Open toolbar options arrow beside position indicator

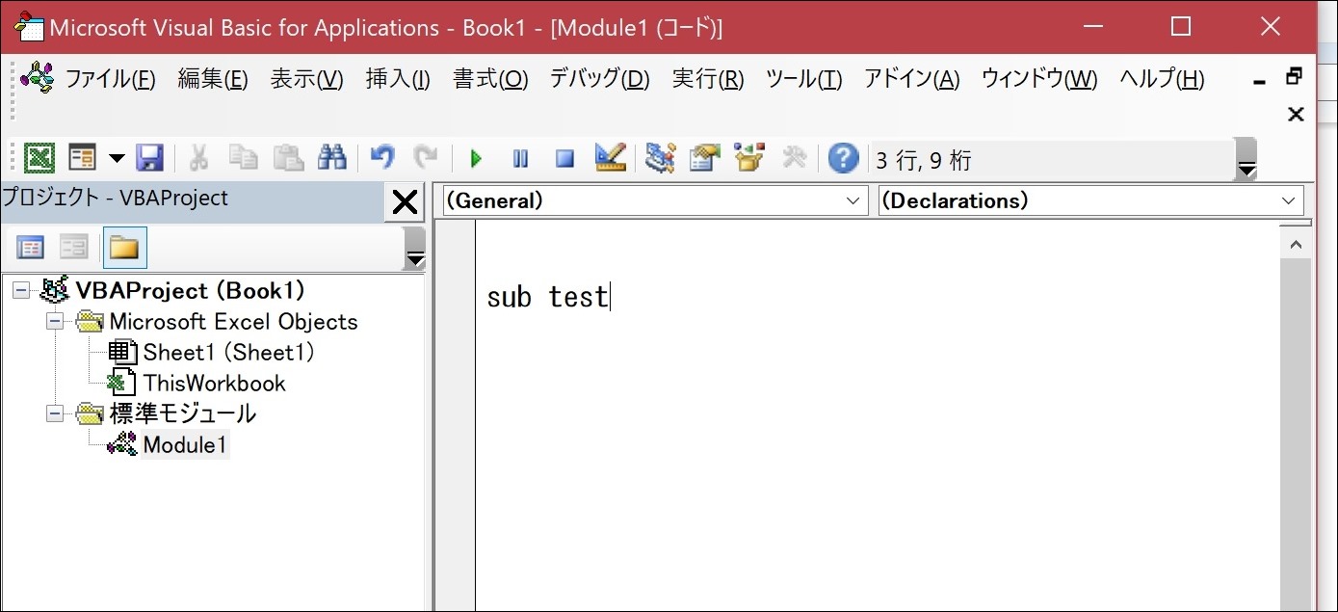[1246, 160]
